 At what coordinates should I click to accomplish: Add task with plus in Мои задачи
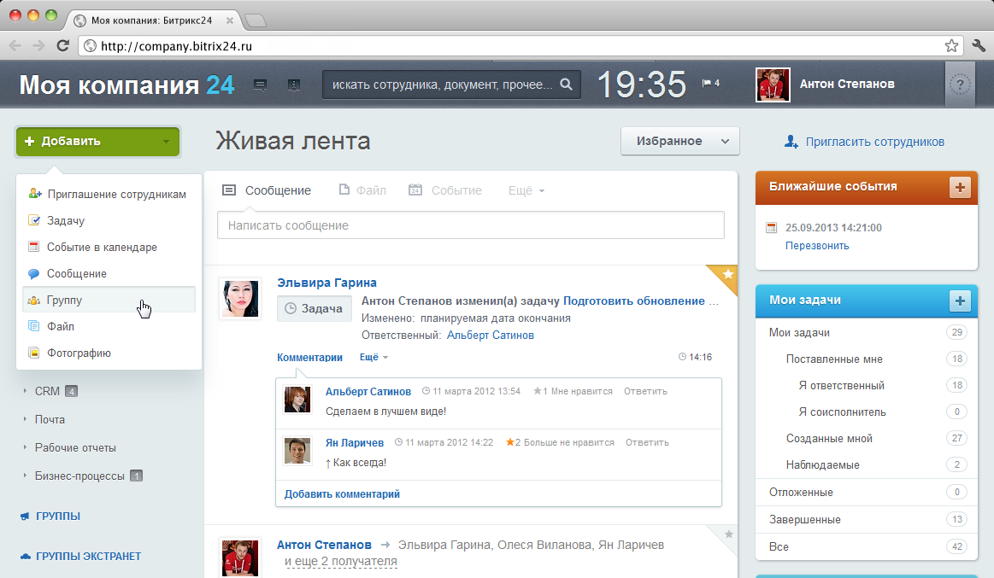[x=960, y=301]
